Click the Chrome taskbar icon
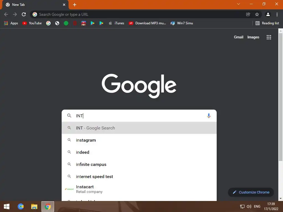This screenshot has height=212, width=283. click(48, 206)
